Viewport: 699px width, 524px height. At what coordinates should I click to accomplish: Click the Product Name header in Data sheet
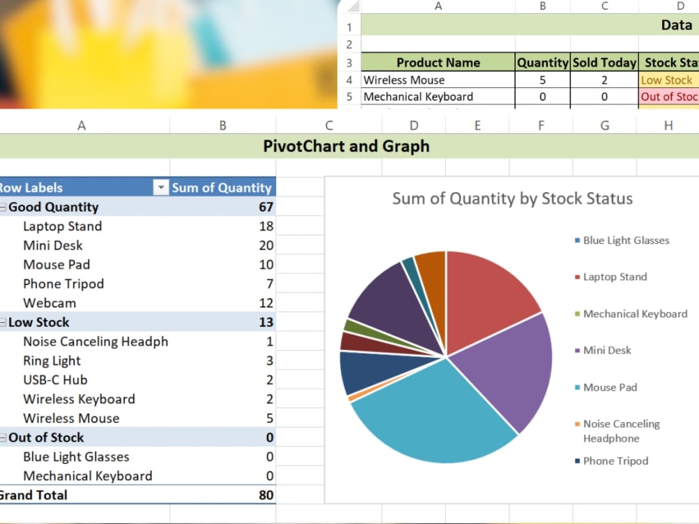(438, 62)
